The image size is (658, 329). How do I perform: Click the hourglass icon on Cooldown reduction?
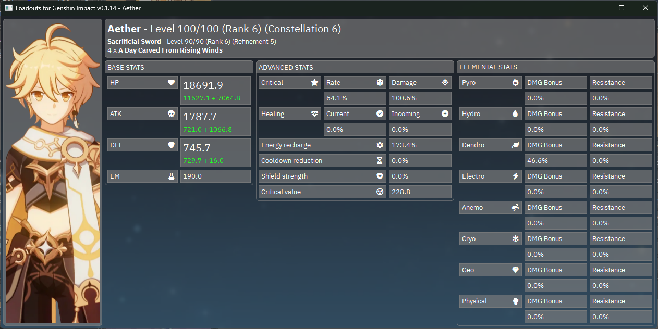point(380,161)
